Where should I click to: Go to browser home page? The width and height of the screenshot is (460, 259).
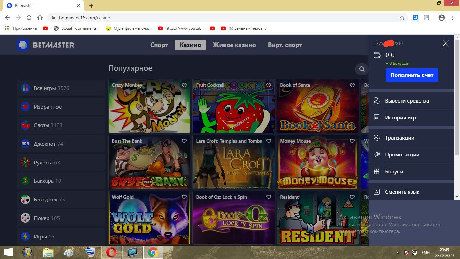(x=40, y=18)
